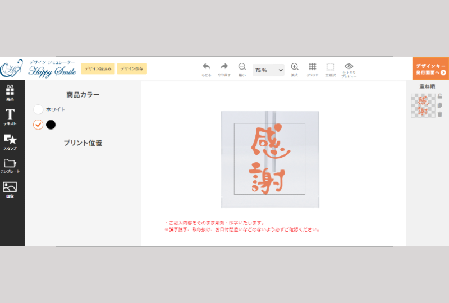Click the redo (やりなおす) arrow icon

pyautogui.click(x=224, y=67)
